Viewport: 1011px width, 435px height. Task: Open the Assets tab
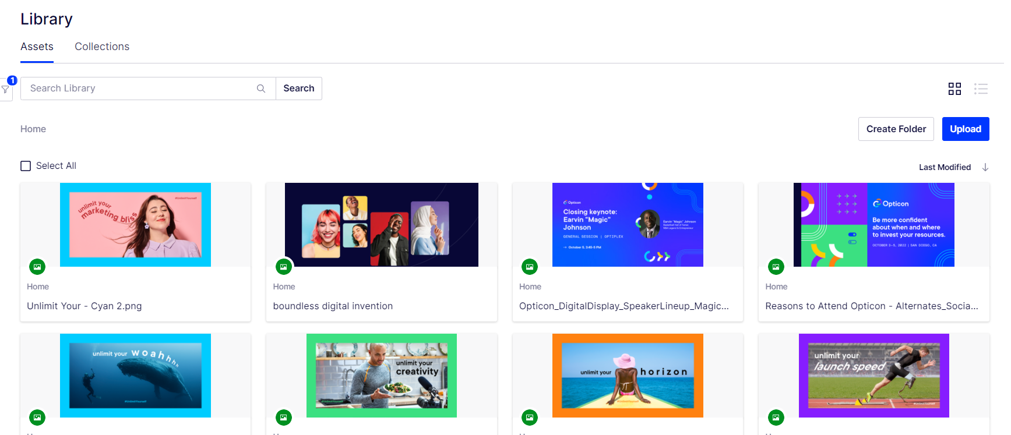[37, 47]
